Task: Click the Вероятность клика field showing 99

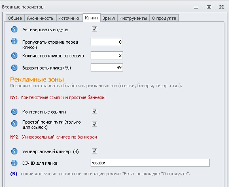Action: [x=107, y=67]
